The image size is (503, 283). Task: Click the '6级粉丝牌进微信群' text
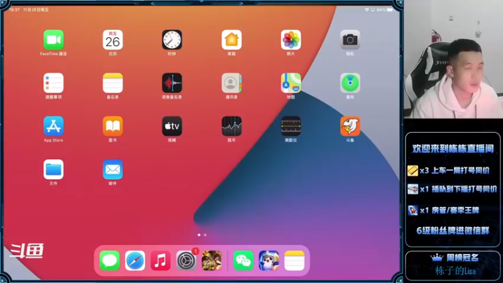453,231
